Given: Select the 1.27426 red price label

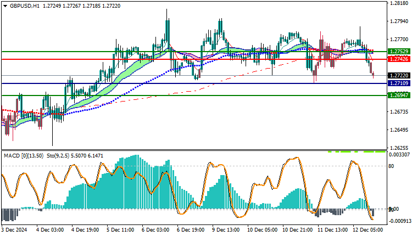Looking at the screenshot, I should (x=399, y=59).
